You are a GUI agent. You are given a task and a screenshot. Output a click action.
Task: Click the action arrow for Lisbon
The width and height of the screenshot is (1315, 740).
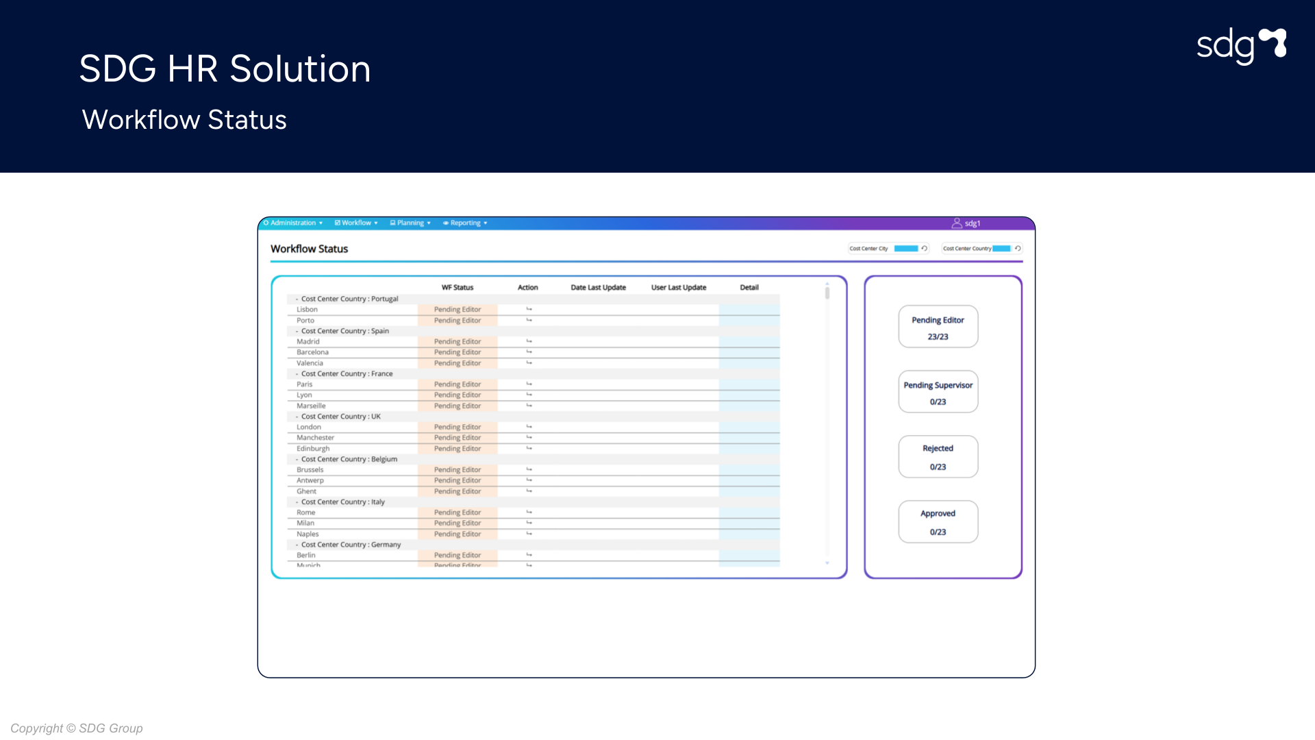tap(529, 310)
